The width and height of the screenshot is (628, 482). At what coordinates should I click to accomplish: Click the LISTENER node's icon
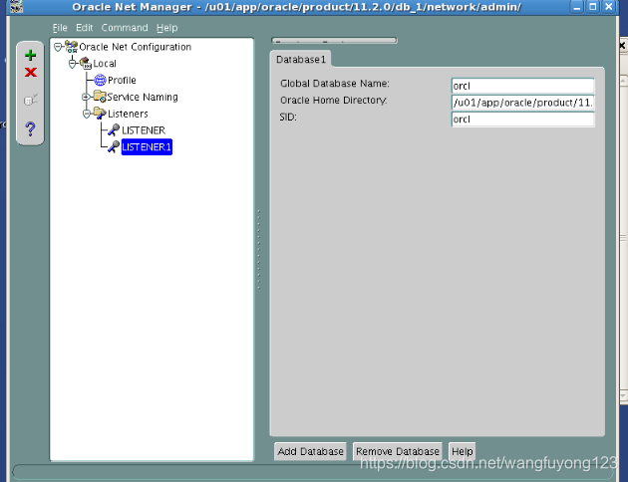point(114,130)
